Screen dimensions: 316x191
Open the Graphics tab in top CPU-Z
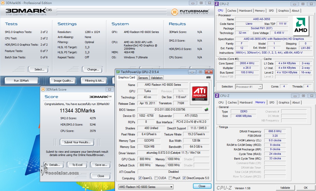click(x=283, y=11)
